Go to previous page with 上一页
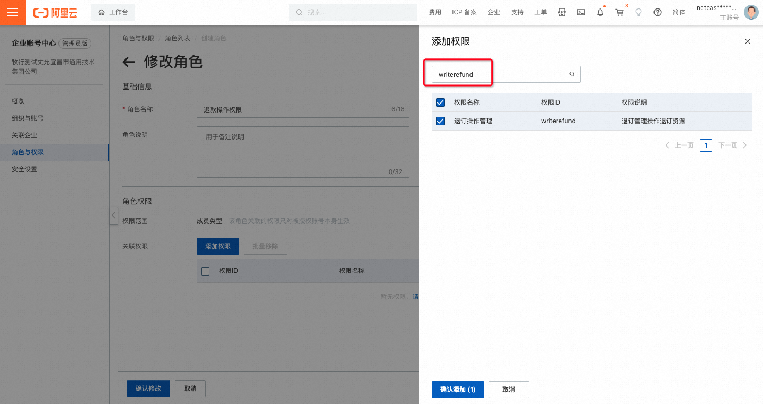 click(x=680, y=145)
